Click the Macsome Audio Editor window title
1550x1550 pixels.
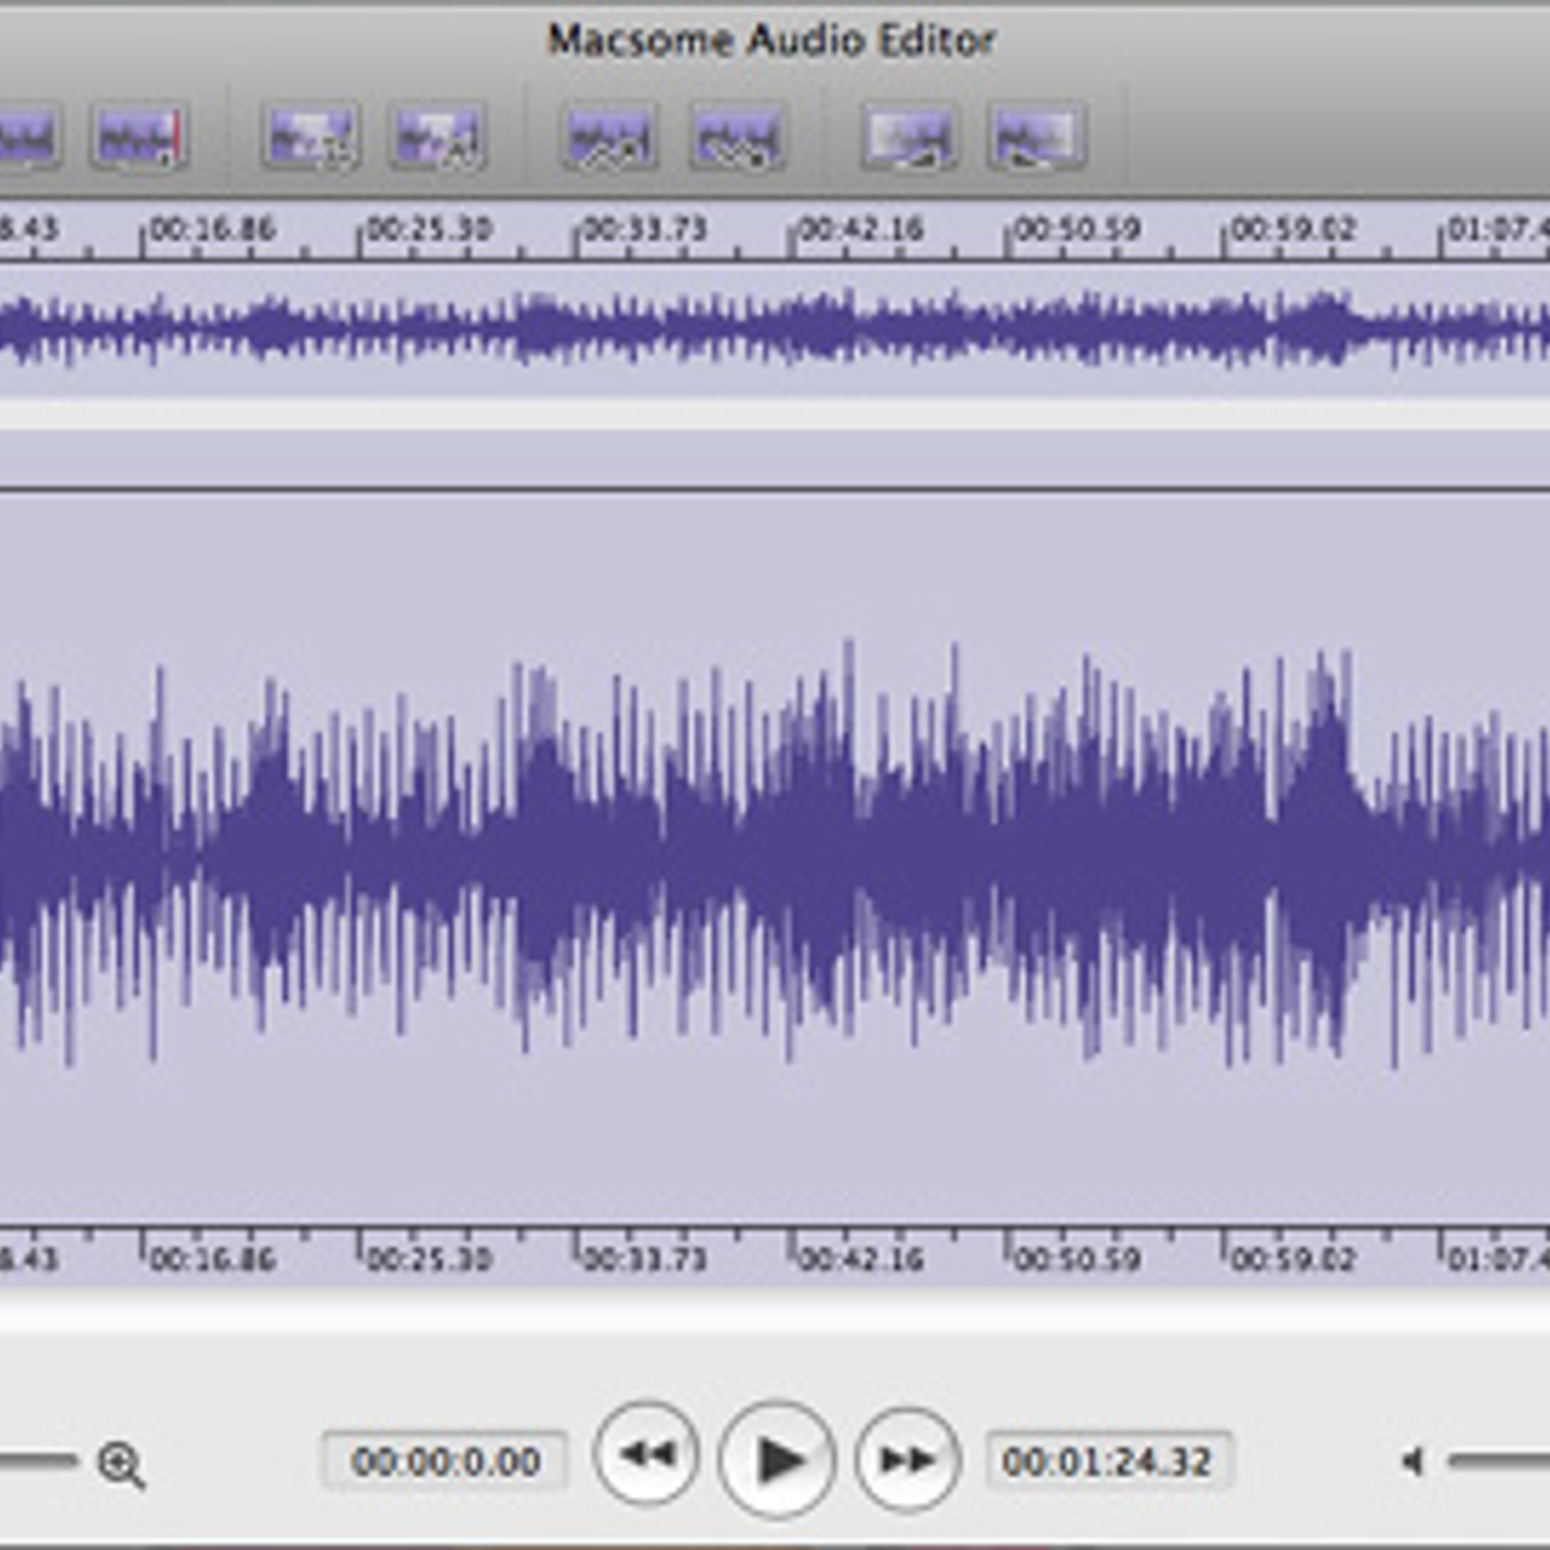pyautogui.click(x=772, y=41)
